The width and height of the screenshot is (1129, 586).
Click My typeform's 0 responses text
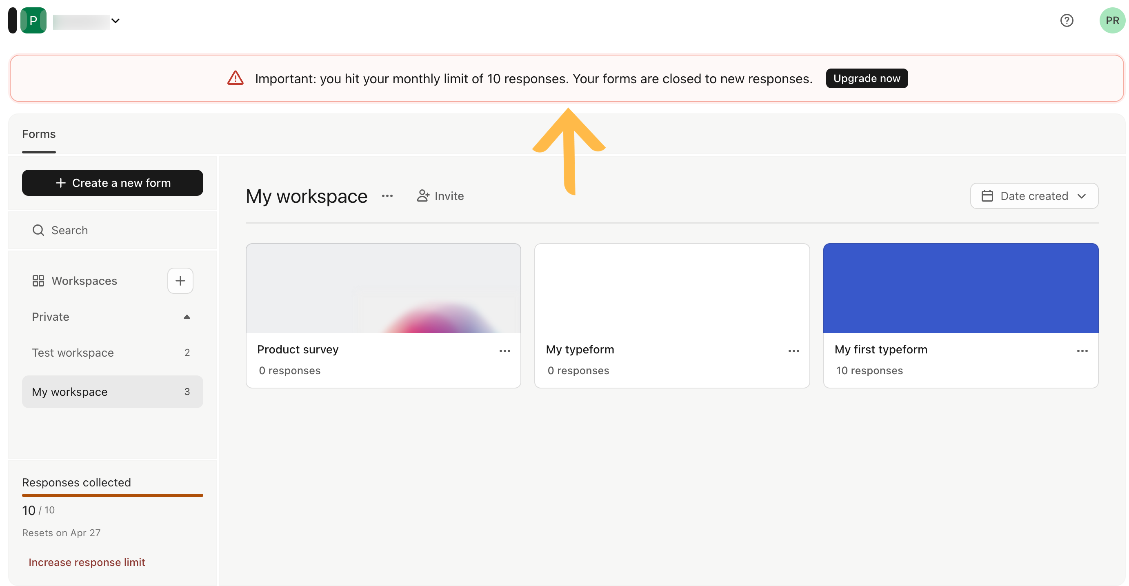(x=578, y=371)
